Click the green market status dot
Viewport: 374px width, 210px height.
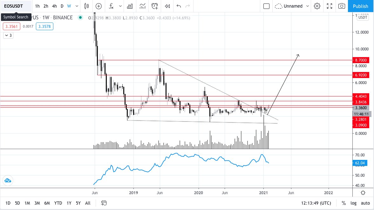(80, 17)
